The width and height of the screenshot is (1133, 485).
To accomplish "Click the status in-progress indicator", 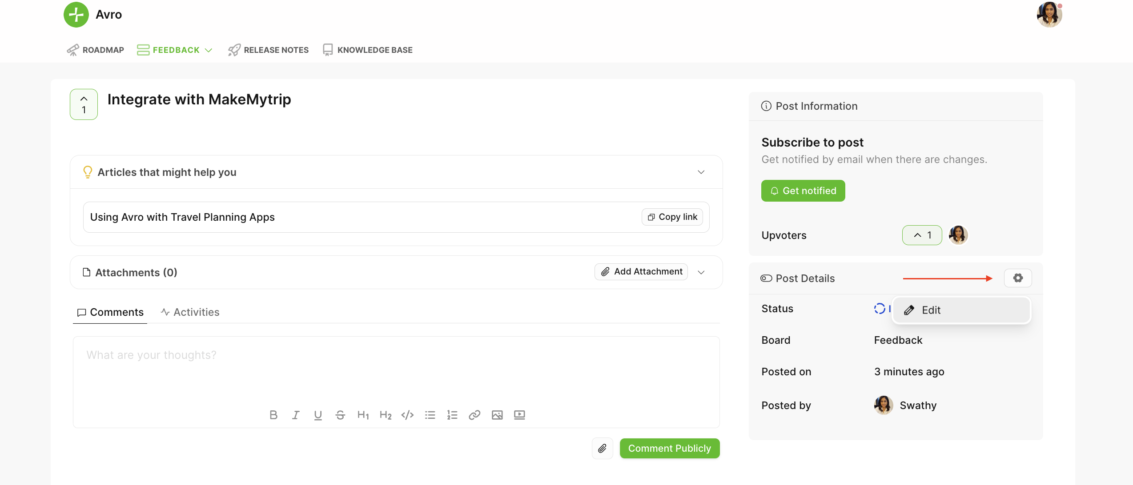I will pos(880,309).
